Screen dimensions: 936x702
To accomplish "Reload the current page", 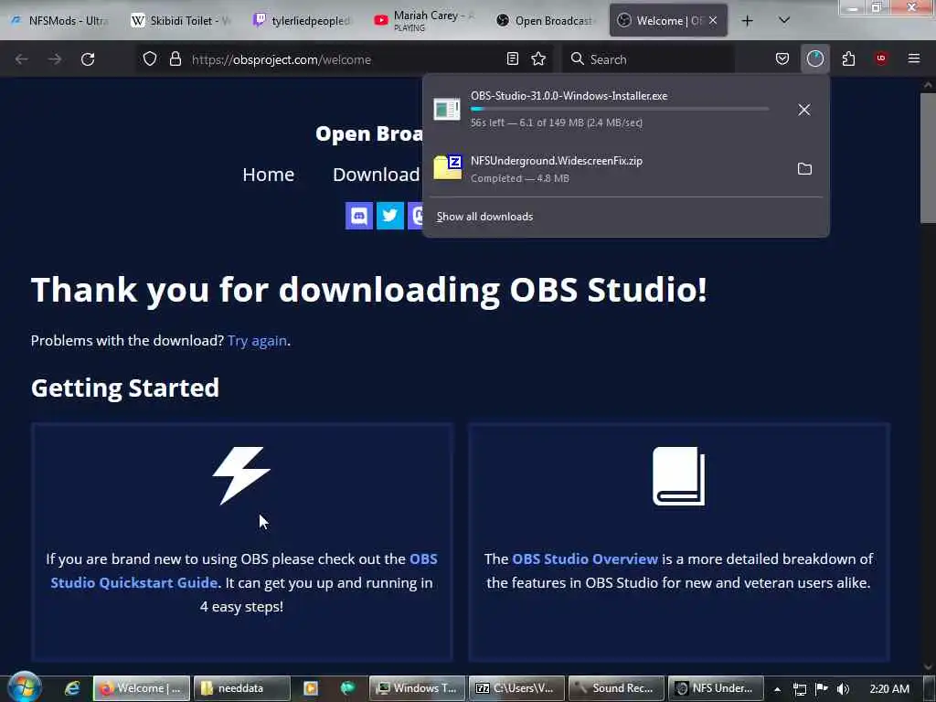I will click(88, 59).
